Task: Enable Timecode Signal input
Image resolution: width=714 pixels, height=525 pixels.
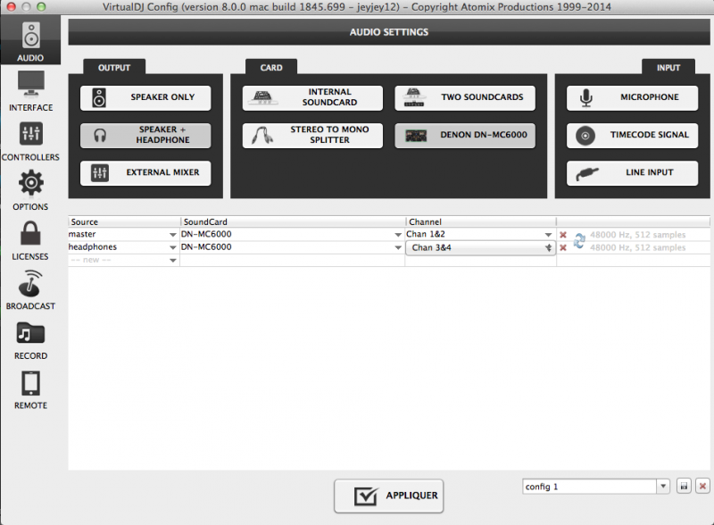Action: pyautogui.click(x=632, y=135)
